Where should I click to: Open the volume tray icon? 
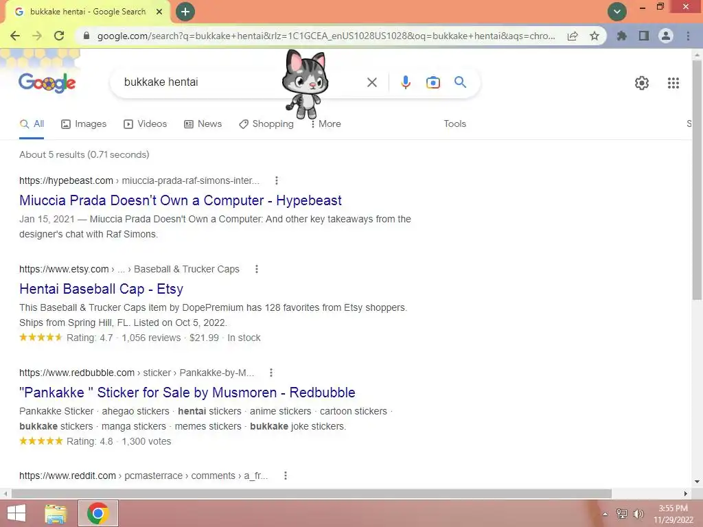(638, 514)
